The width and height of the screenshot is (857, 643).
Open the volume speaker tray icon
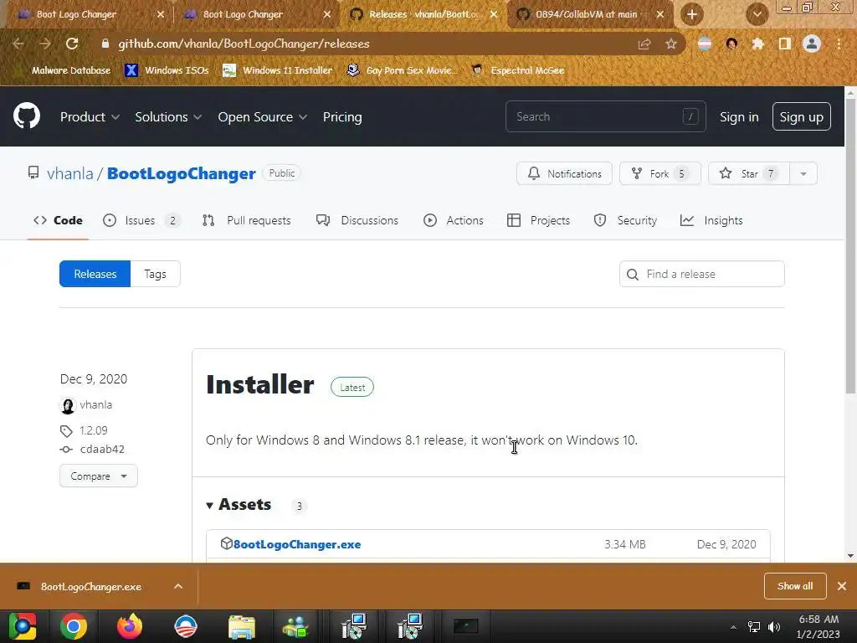[x=774, y=626]
